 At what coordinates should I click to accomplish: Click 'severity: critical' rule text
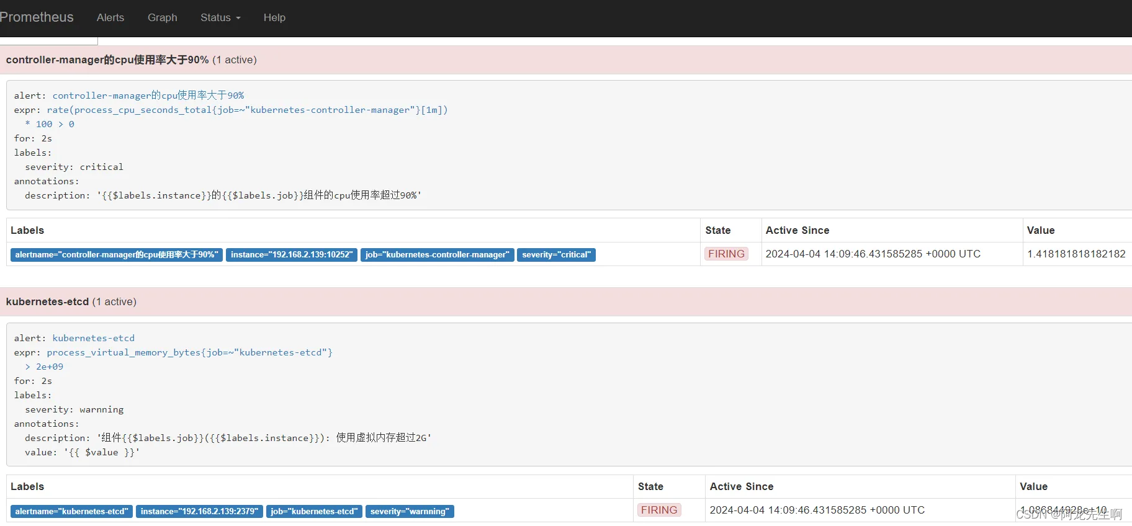point(74,167)
